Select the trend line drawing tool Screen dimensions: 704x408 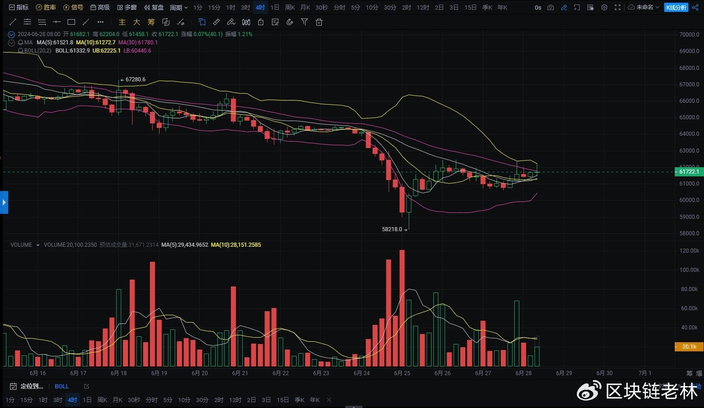pyautogui.click(x=13, y=22)
